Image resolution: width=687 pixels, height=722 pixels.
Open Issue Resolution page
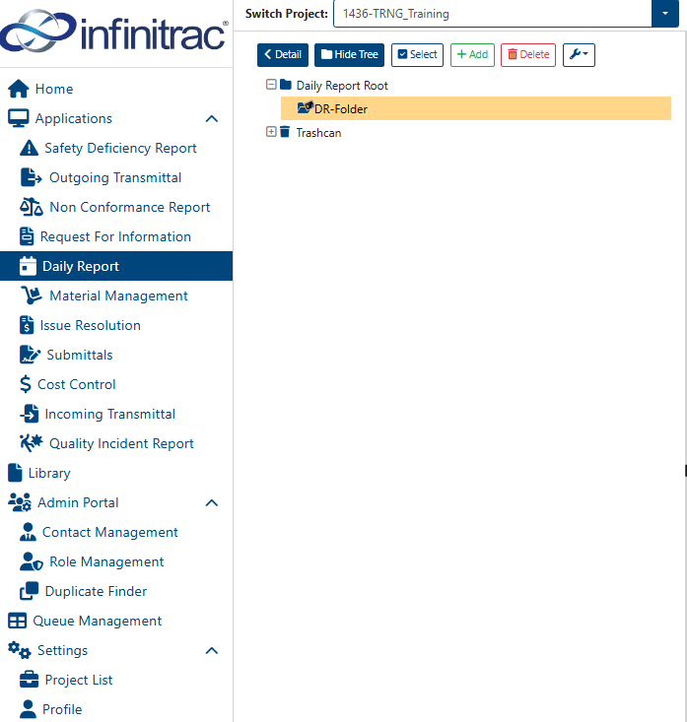pos(91,325)
